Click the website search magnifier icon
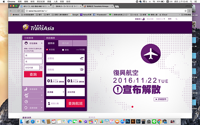This screenshot has height=125, width=200. coord(176,19)
